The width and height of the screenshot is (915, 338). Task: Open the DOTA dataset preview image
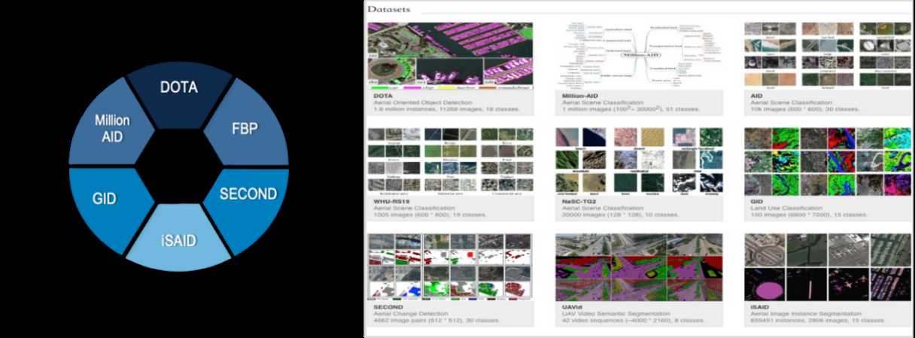click(x=449, y=55)
